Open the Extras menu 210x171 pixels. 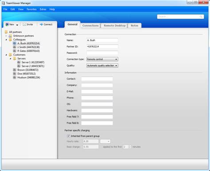point(43,9)
